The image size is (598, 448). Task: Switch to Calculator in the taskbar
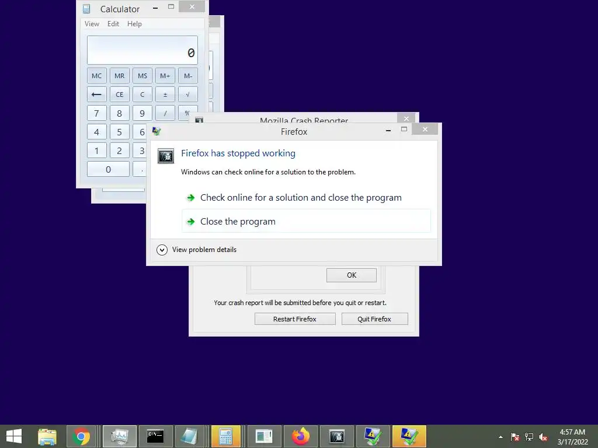tap(226, 436)
